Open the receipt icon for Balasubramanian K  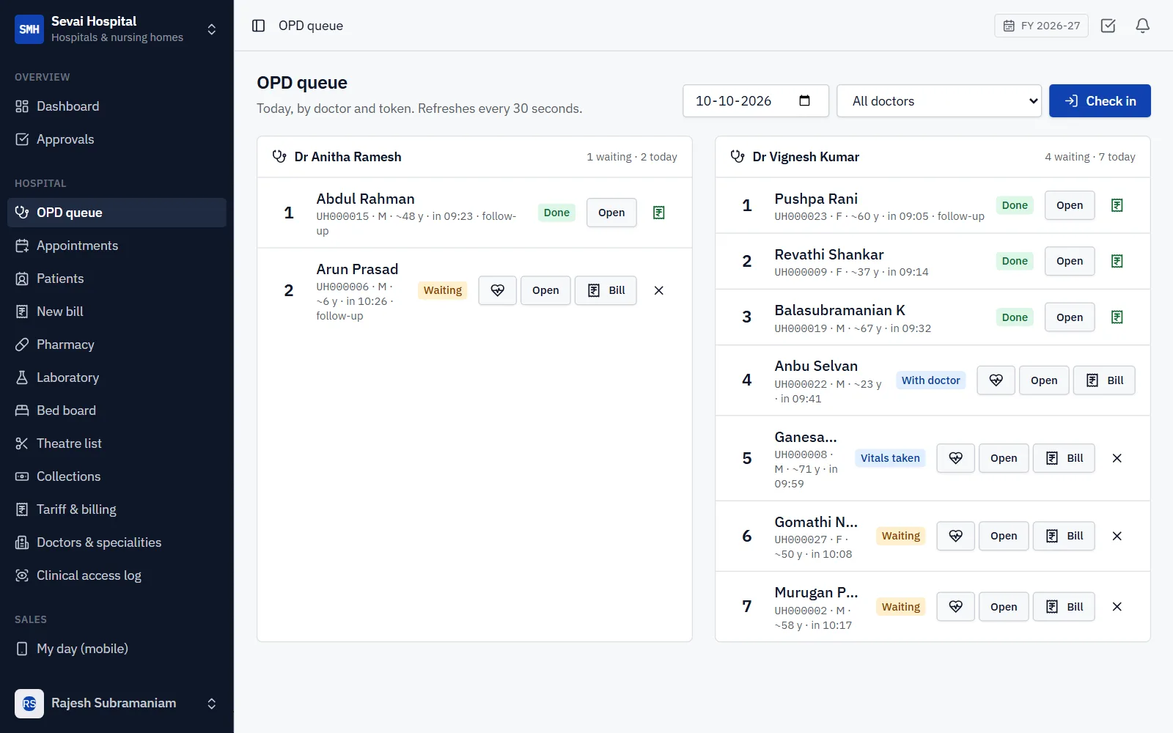[x=1117, y=317]
